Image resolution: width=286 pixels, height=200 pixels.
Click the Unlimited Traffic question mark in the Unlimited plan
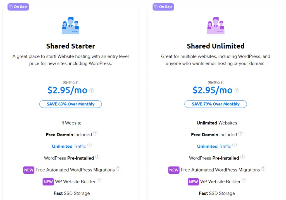pyautogui.click(x=235, y=145)
